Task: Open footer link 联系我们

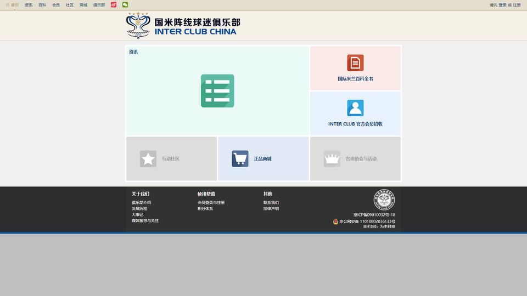Action: tap(271, 203)
